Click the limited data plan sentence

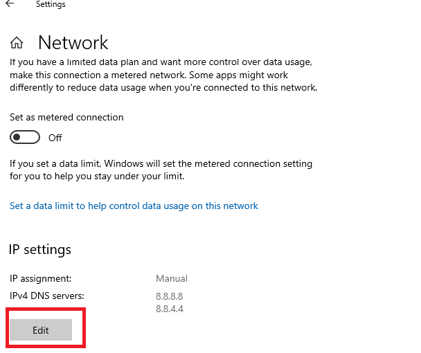161,62
